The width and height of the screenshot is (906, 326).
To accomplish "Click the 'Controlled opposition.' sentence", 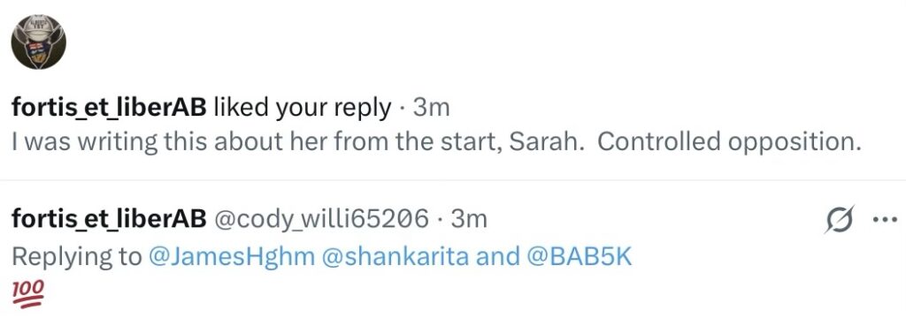I will click(x=729, y=142).
